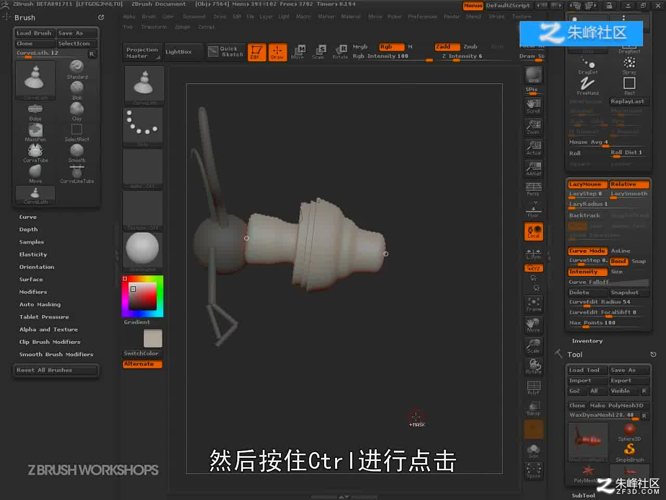
Task: Select the Sphere3D tool
Action: pos(630,432)
